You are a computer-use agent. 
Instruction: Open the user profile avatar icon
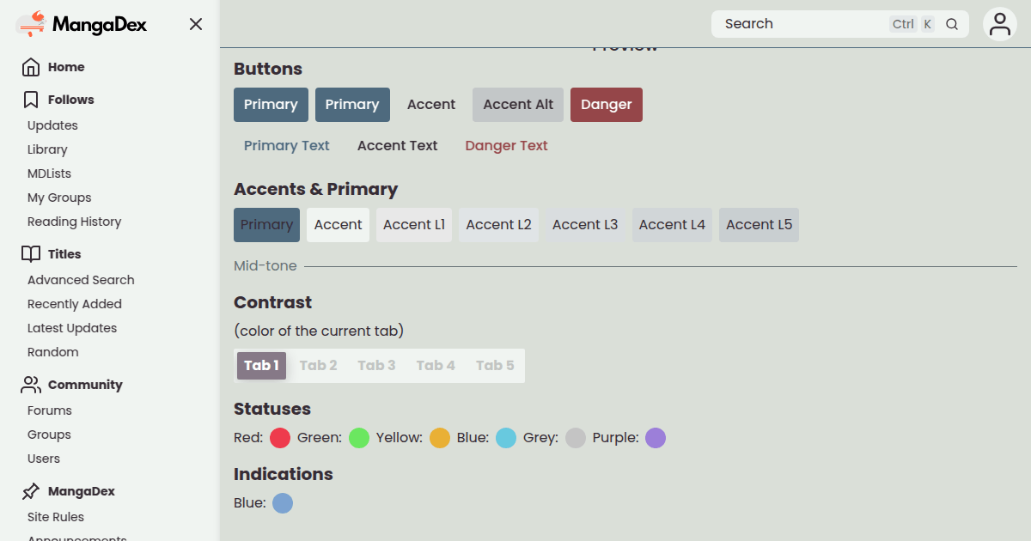[x=999, y=24]
